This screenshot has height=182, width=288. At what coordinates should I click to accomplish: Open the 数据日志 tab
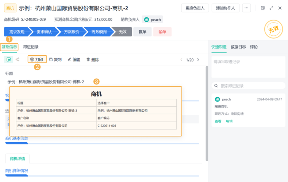(238, 47)
